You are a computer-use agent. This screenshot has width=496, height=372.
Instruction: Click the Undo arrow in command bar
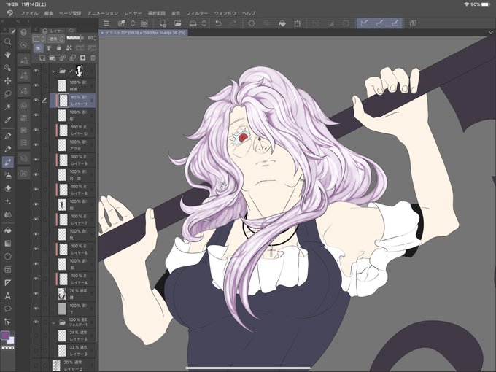(x=218, y=23)
